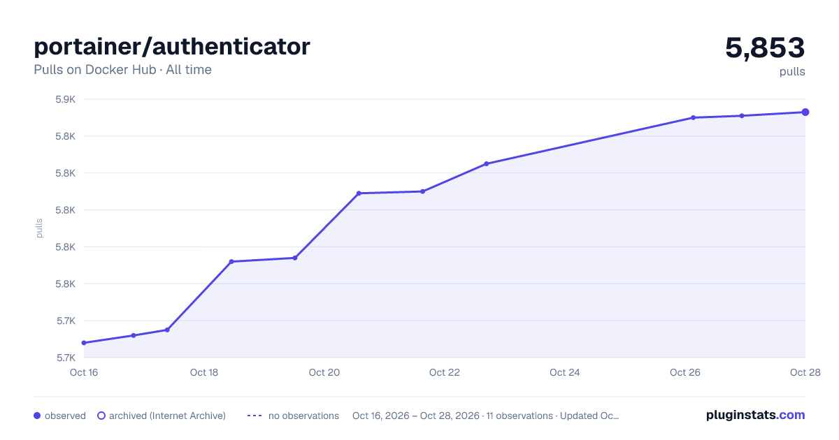Click the rotated "pulls" y-axis title
Viewport: 839px width, 440px height.
(39, 228)
